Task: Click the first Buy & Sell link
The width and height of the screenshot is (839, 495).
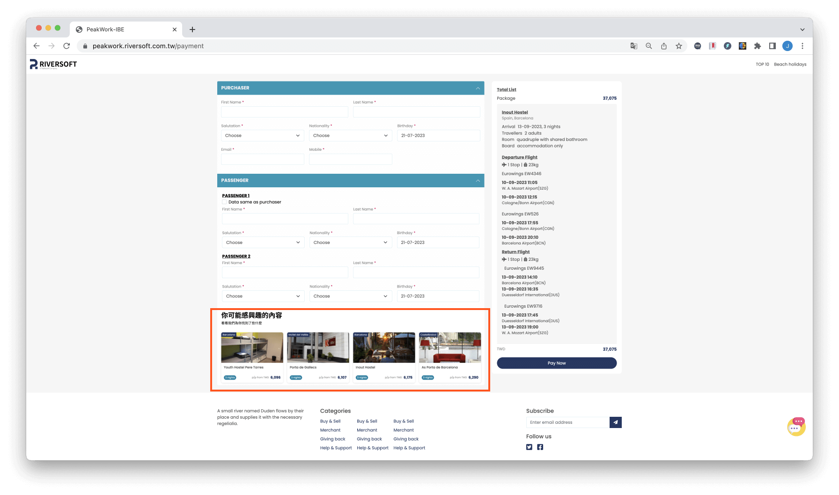Action: click(x=330, y=421)
